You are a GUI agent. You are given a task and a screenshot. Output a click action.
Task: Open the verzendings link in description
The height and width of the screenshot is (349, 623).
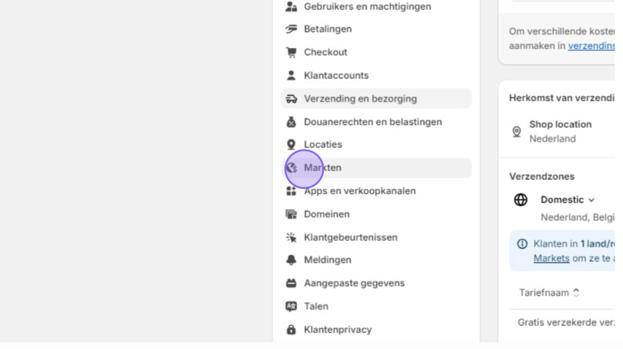[x=591, y=46]
